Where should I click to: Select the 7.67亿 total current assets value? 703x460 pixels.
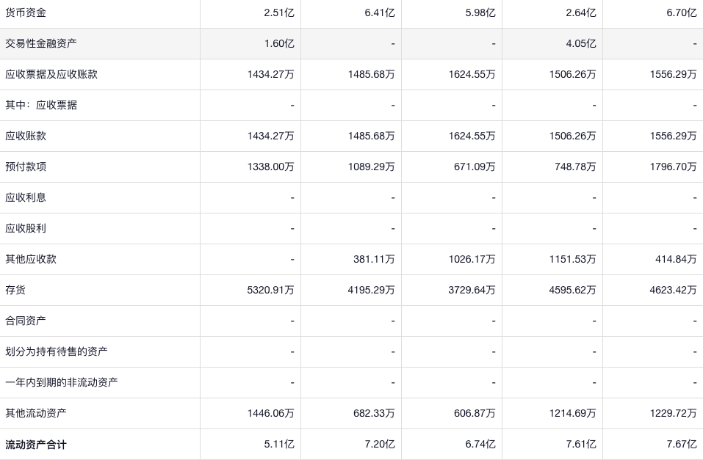[x=682, y=444]
